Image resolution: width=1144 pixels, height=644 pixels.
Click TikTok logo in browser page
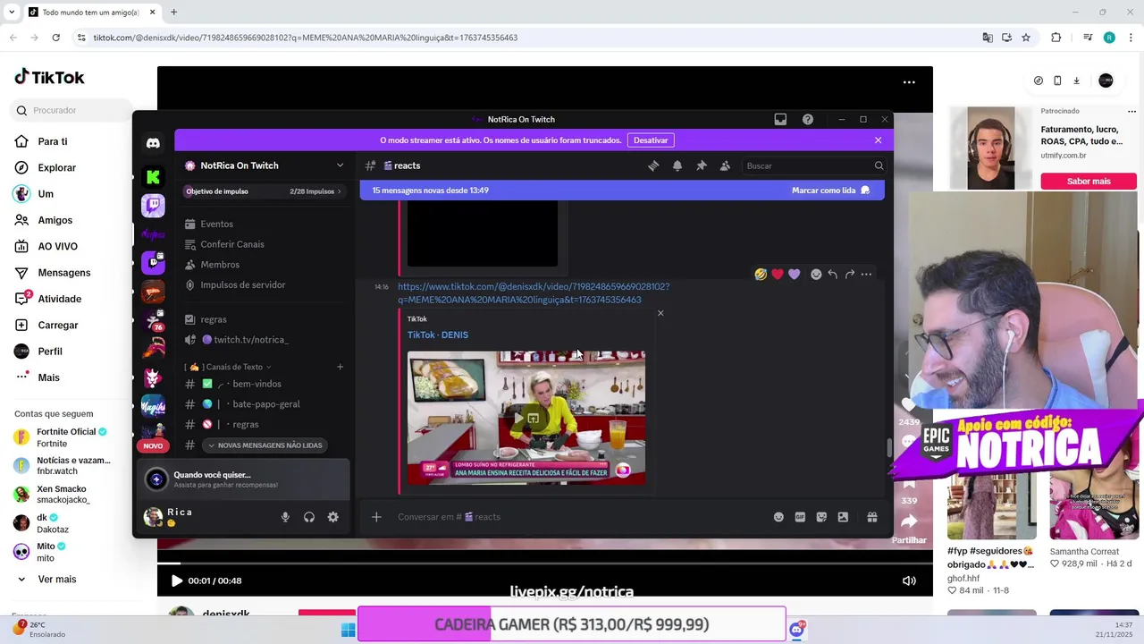(50, 77)
